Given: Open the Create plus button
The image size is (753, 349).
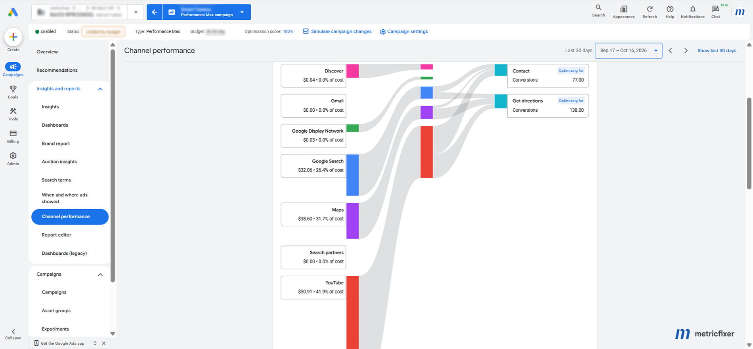Looking at the screenshot, I should click(13, 37).
